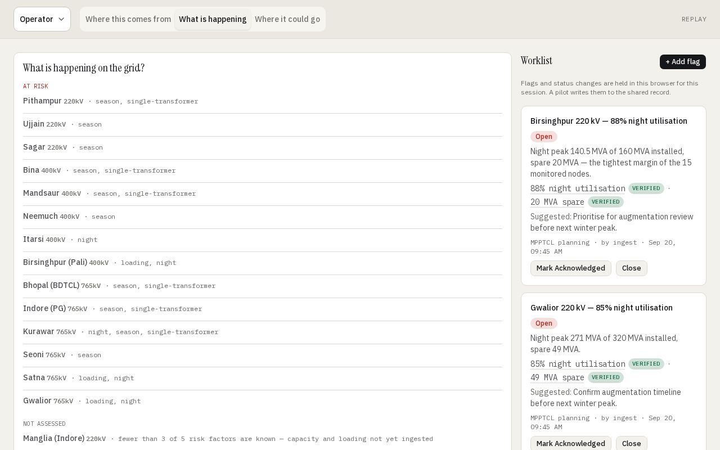This screenshot has height=450, width=720.
Task: Click the Open status badge on Birsinghpur card
Action: tap(544, 137)
